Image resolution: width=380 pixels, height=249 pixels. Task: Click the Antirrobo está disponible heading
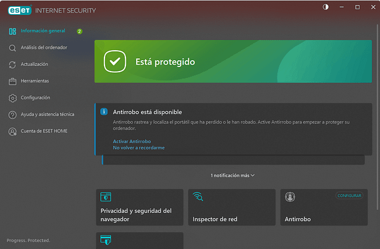click(x=148, y=112)
